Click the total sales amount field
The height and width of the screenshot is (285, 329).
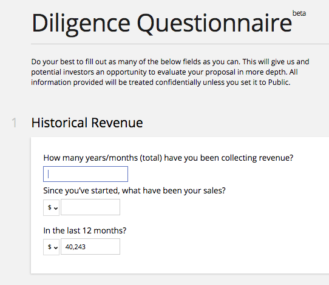pos(90,207)
